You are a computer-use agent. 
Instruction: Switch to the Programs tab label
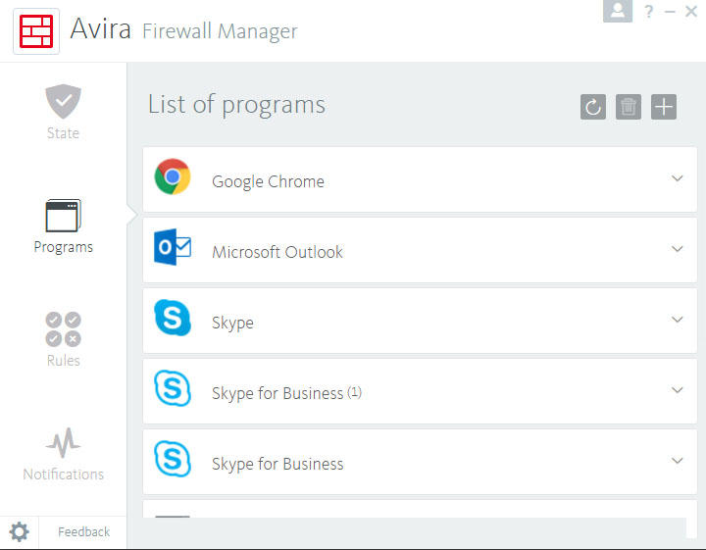click(64, 247)
